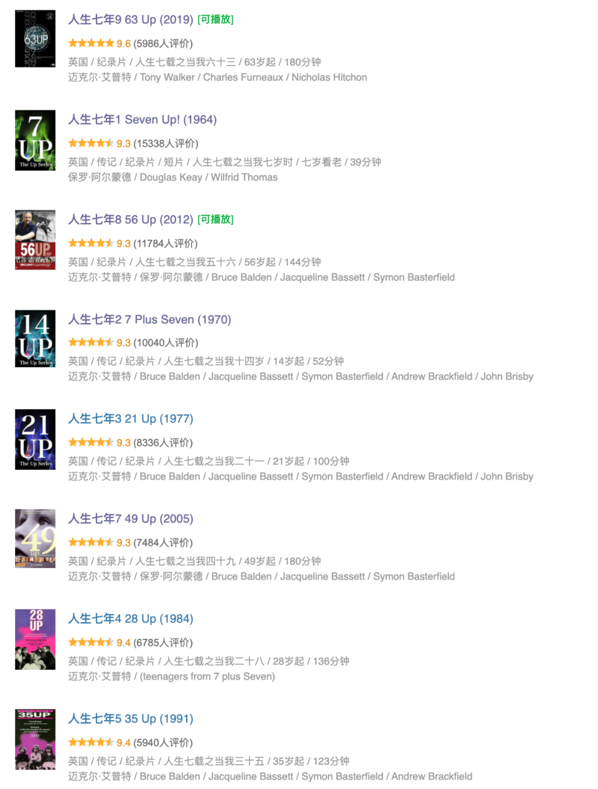598x789 pixels.
Task: Open the 人生七年2 7 Plus Seven (1970) title
Action: [149, 320]
